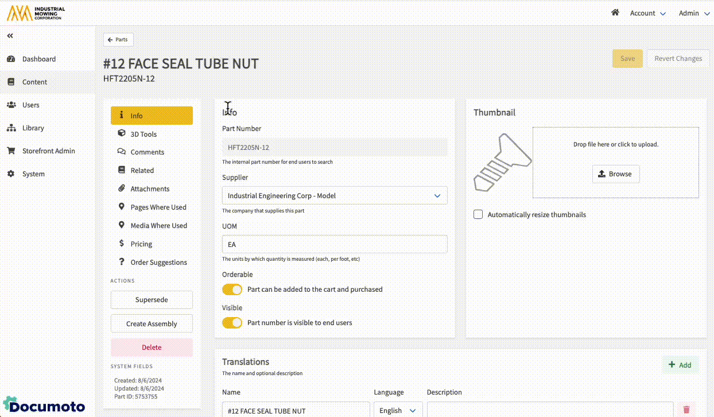Delete translation row with trash icon

[x=686, y=410]
